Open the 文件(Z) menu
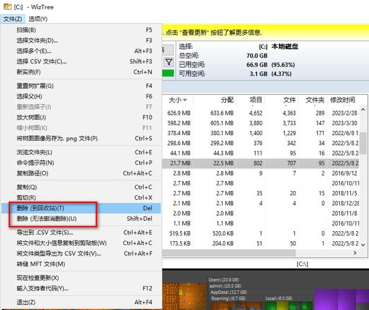Image resolution: width=369 pixels, height=310 pixels. [12, 19]
